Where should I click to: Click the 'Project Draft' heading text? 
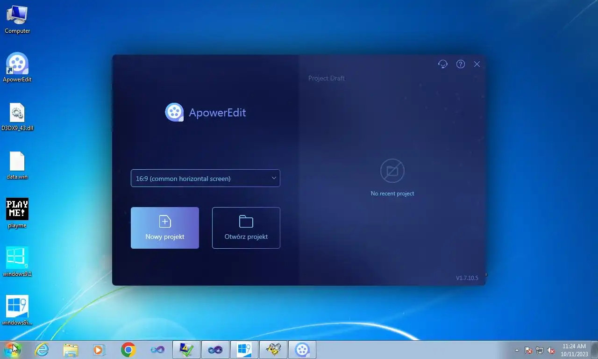327,78
